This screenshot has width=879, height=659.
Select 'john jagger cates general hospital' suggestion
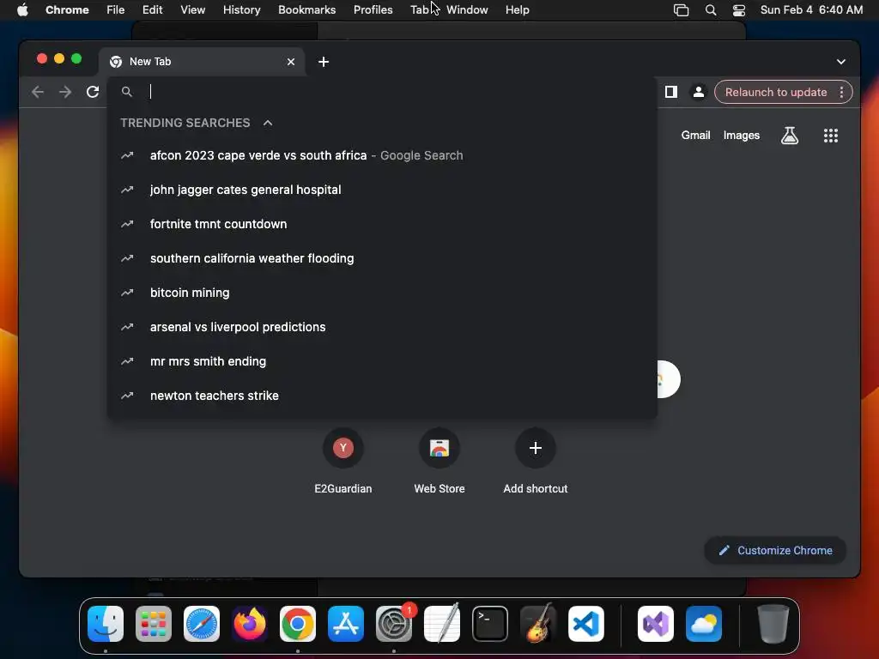click(382, 190)
